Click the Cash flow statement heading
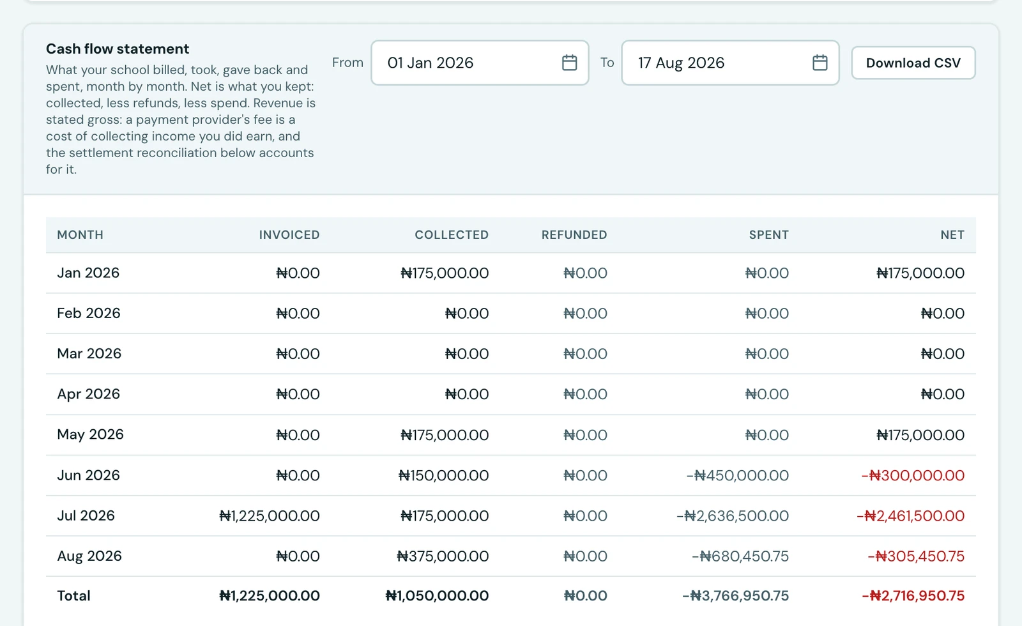 (x=118, y=49)
